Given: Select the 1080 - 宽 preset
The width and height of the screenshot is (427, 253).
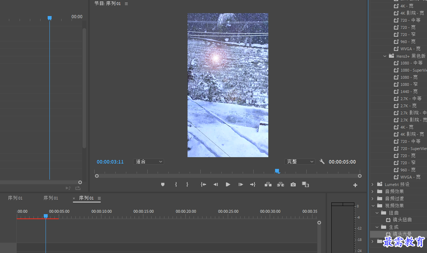Looking at the screenshot, I should 409,77.
